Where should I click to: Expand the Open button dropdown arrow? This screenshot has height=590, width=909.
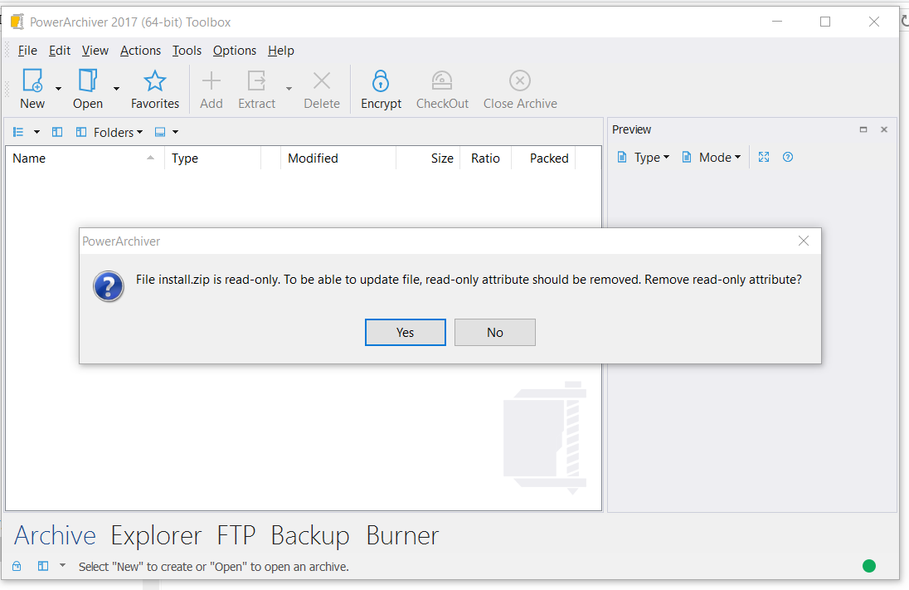[116, 89]
